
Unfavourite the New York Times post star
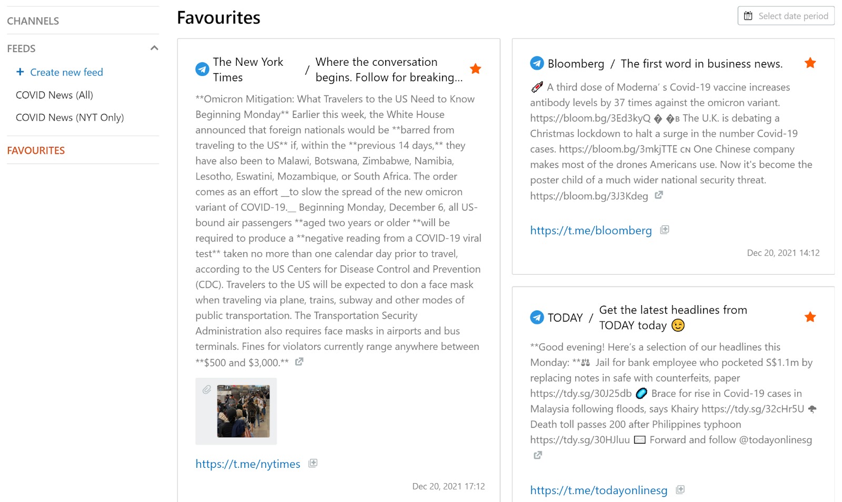475,69
